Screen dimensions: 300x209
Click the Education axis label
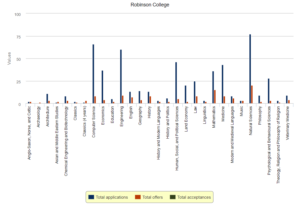(112, 115)
